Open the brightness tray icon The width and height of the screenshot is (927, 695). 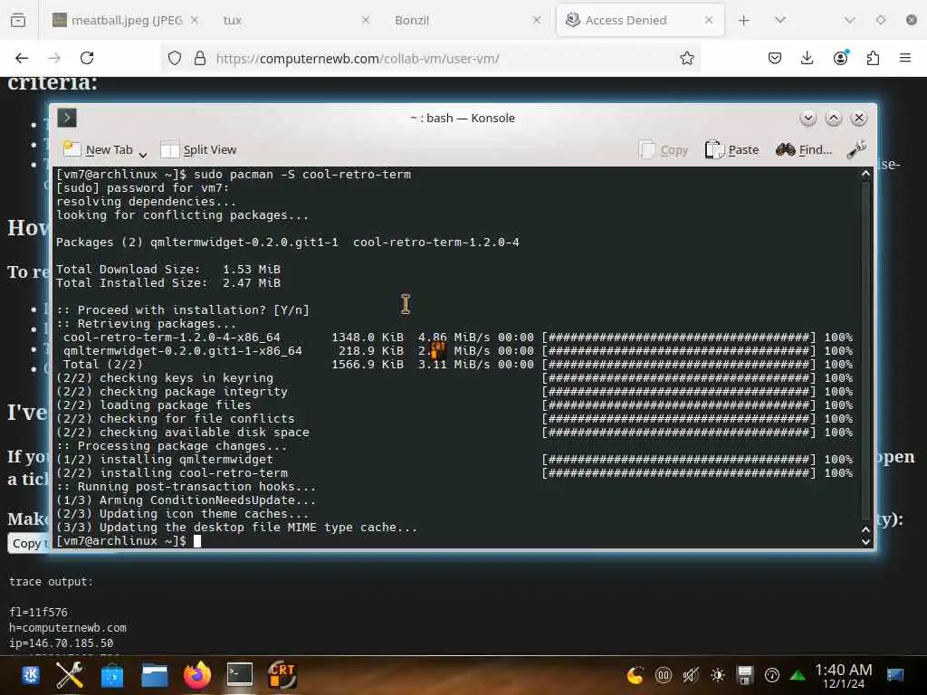point(718,674)
